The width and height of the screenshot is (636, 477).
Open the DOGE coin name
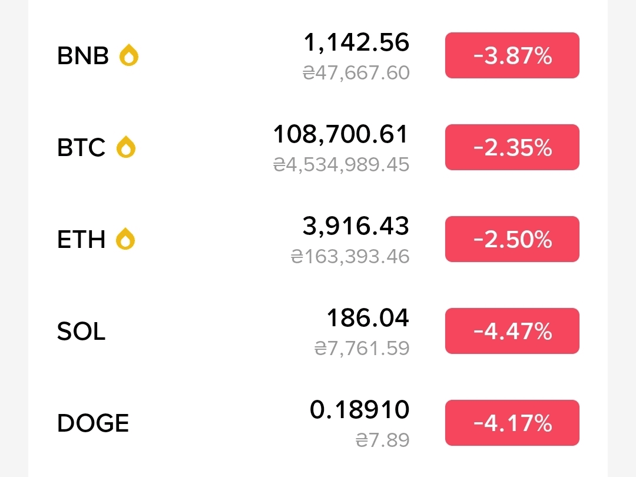pyautogui.click(x=93, y=423)
